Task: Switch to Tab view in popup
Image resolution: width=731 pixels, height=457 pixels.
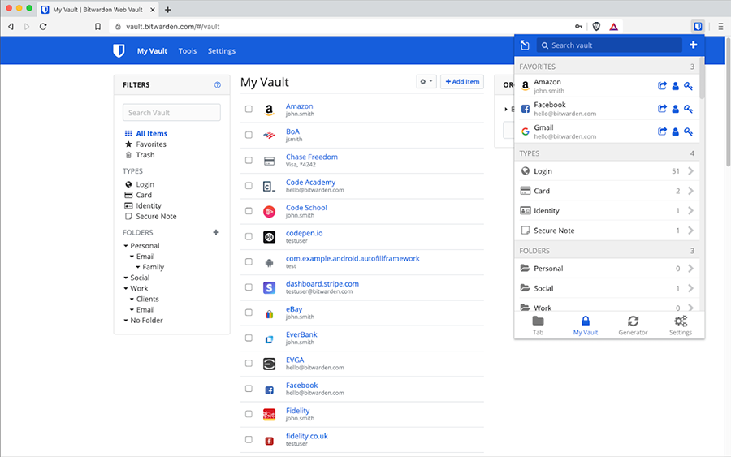Action: 538,326
